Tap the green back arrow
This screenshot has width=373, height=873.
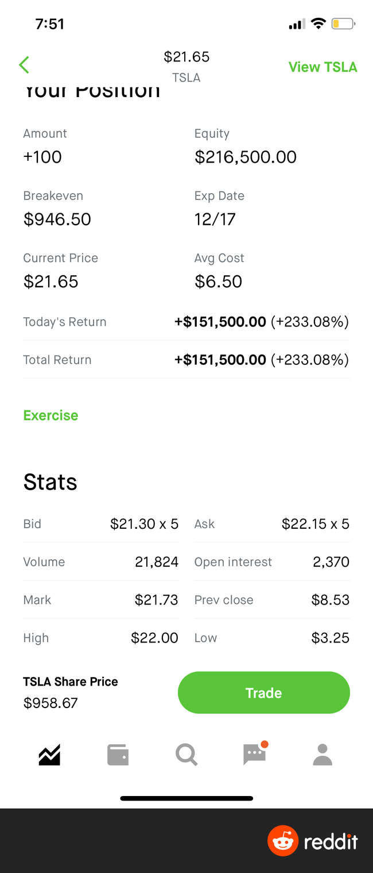[x=24, y=66]
